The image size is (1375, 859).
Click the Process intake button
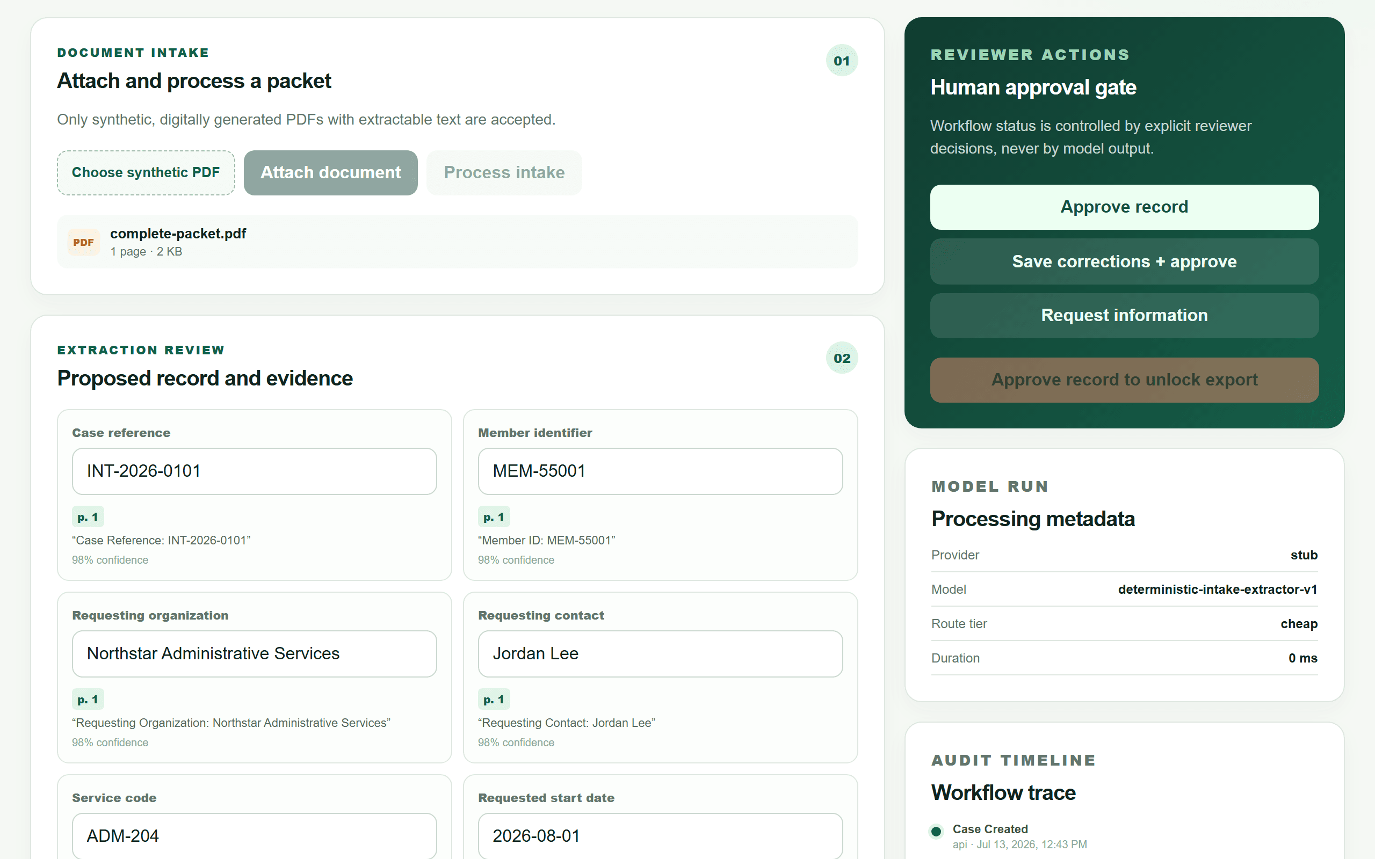point(504,173)
